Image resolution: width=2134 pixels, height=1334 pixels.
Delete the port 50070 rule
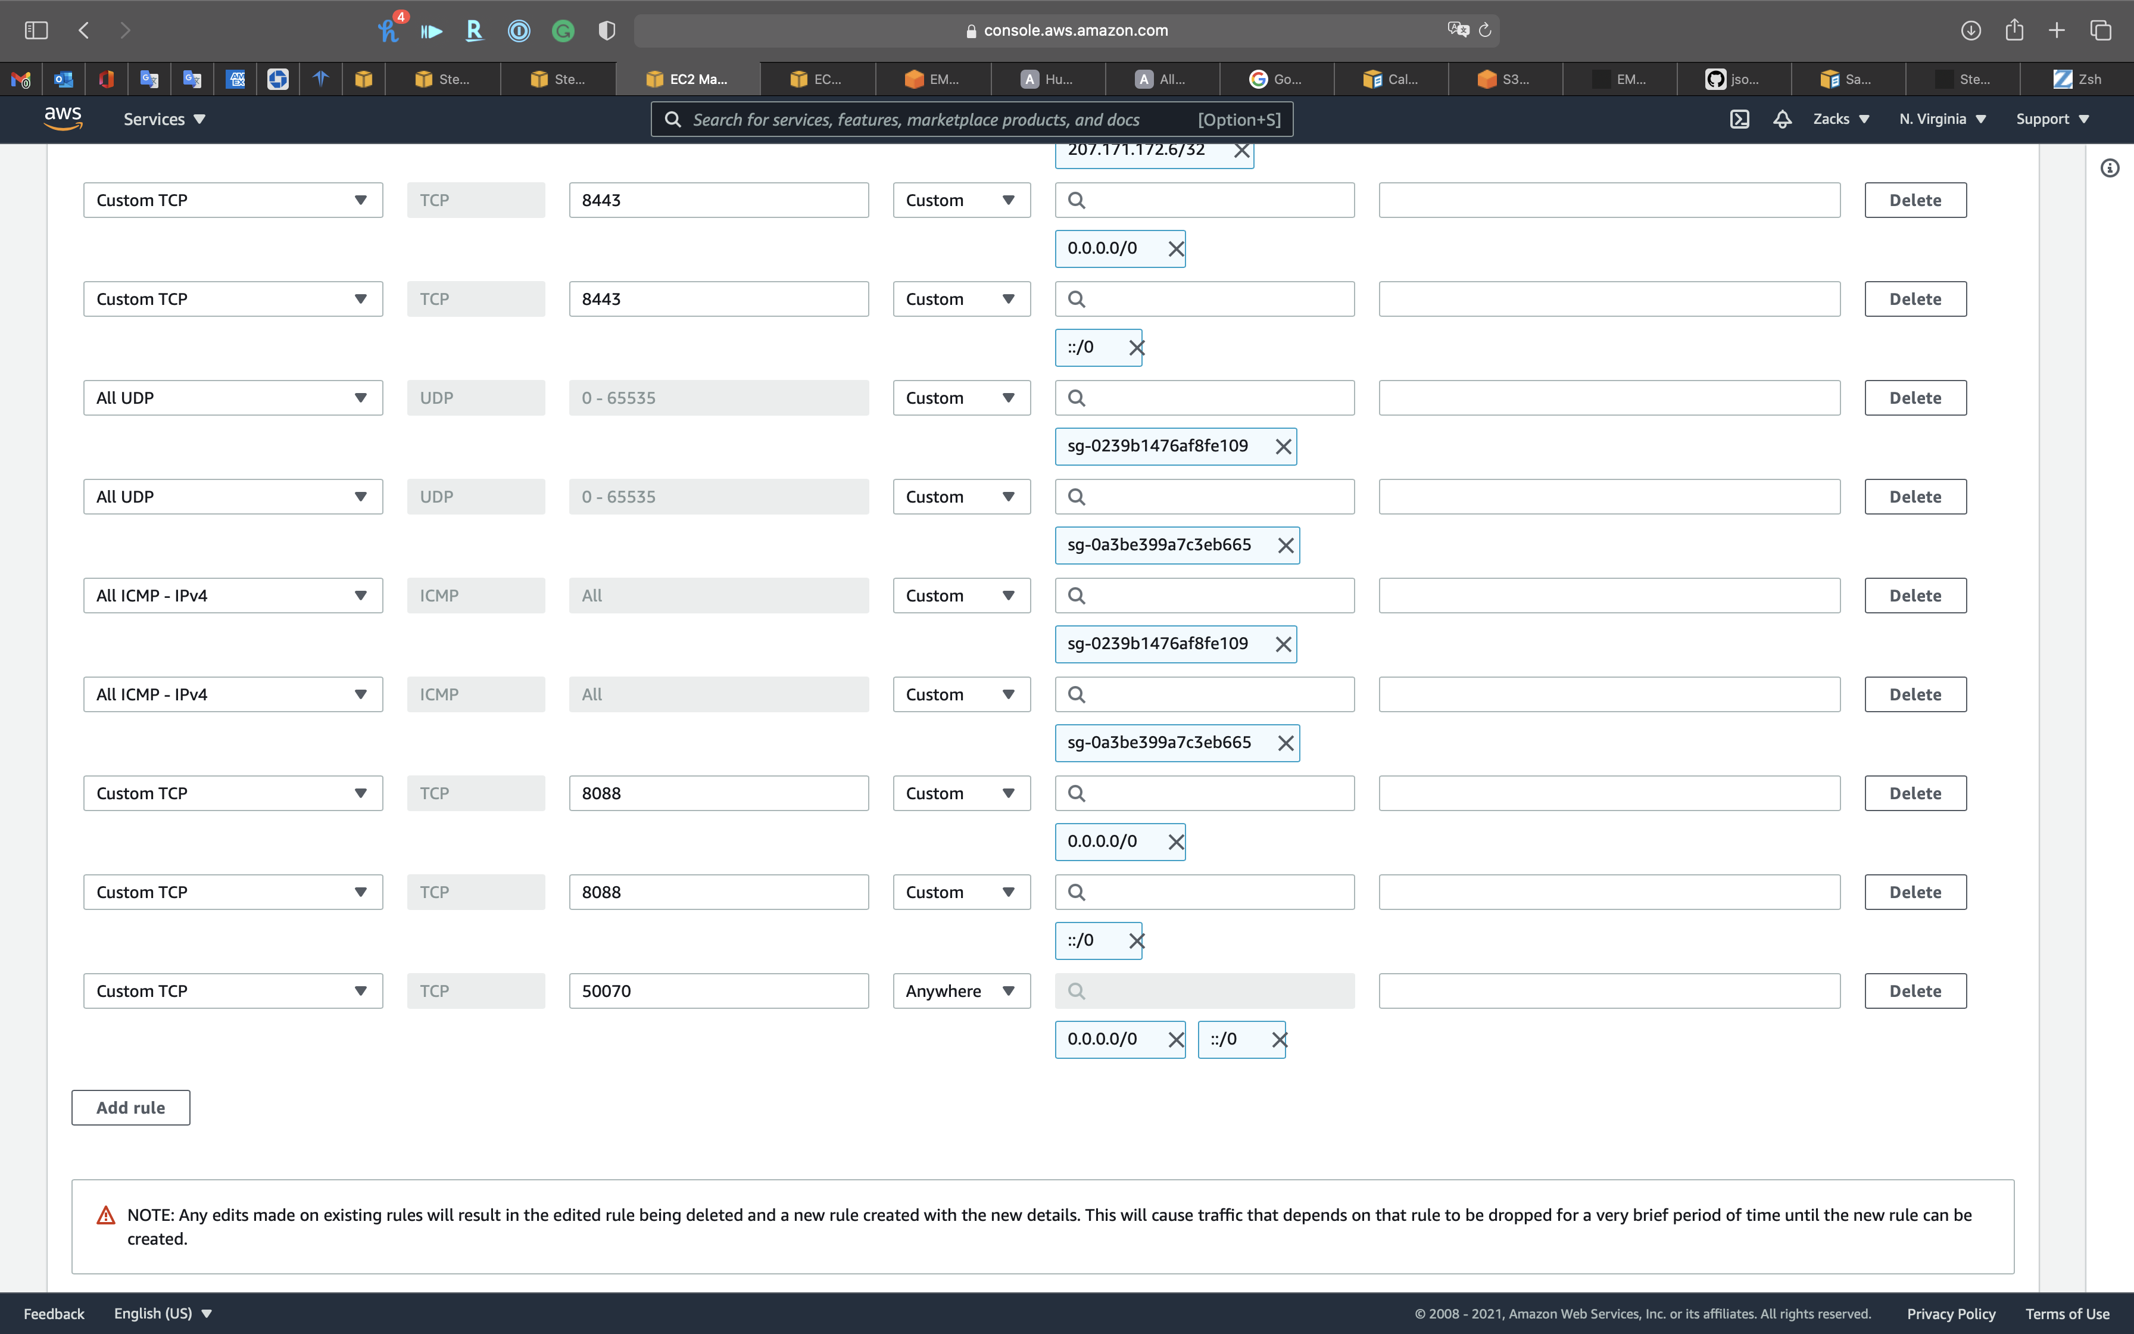[x=1914, y=991]
